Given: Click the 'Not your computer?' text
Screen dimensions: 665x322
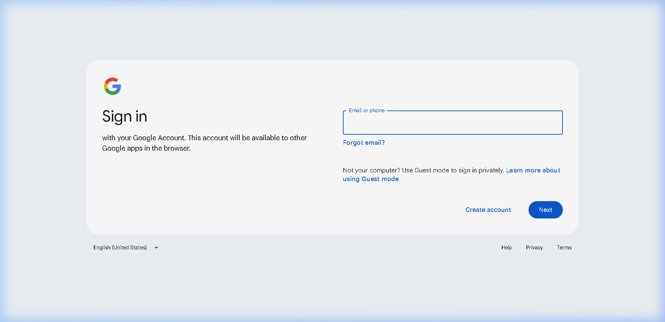Looking at the screenshot, I should point(371,170).
